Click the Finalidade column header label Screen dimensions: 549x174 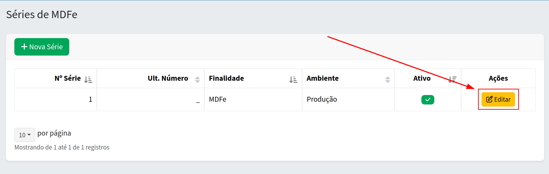[226, 78]
